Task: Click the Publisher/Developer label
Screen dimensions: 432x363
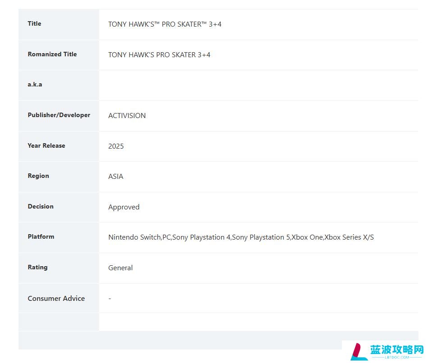Action: point(59,115)
